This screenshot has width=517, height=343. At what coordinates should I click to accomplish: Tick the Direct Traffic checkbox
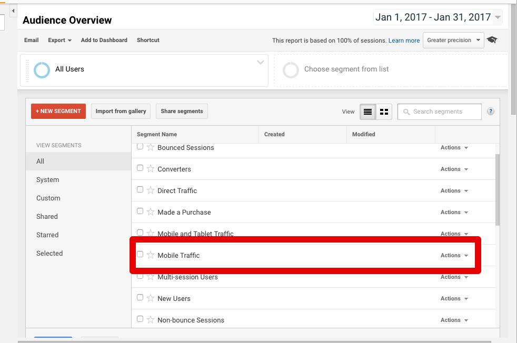[140, 189]
